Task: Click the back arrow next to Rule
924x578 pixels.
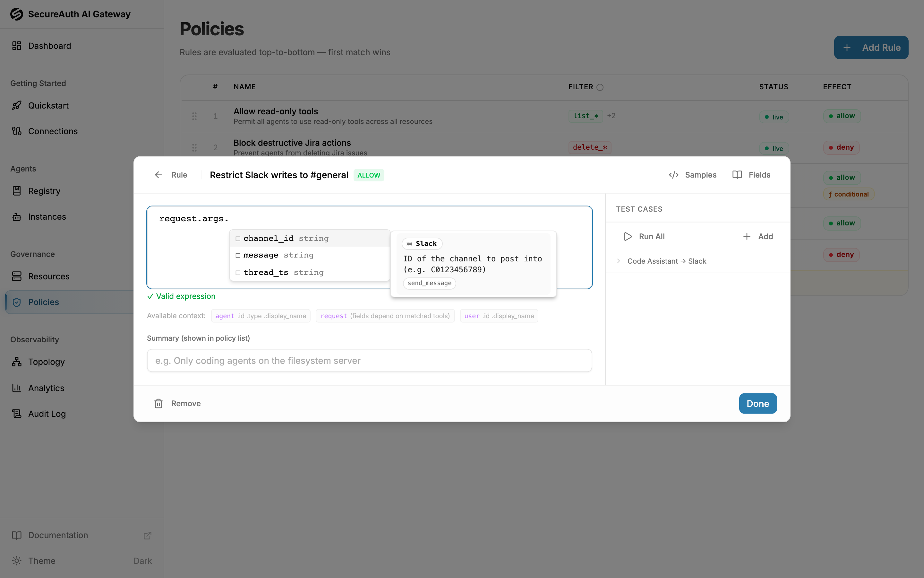Action: pos(158,175)
